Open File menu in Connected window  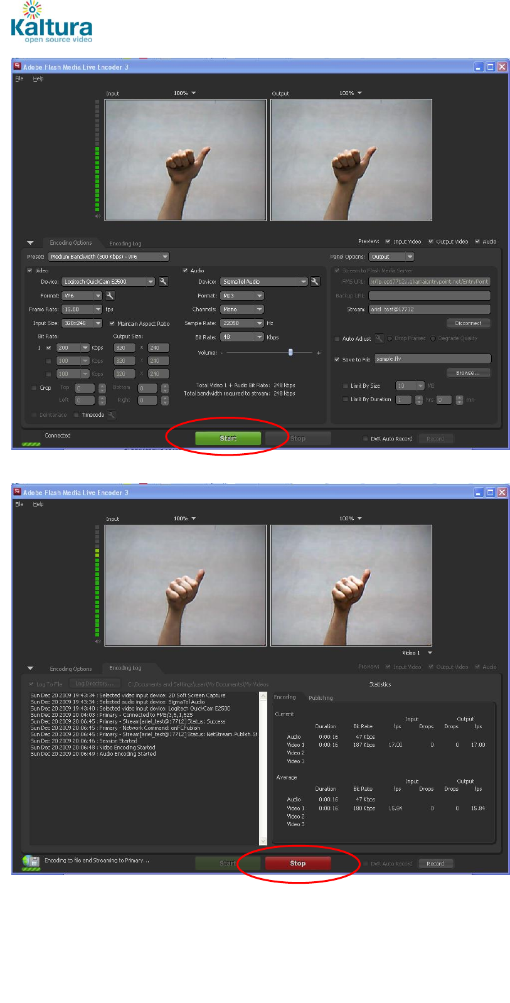point(19,78)
